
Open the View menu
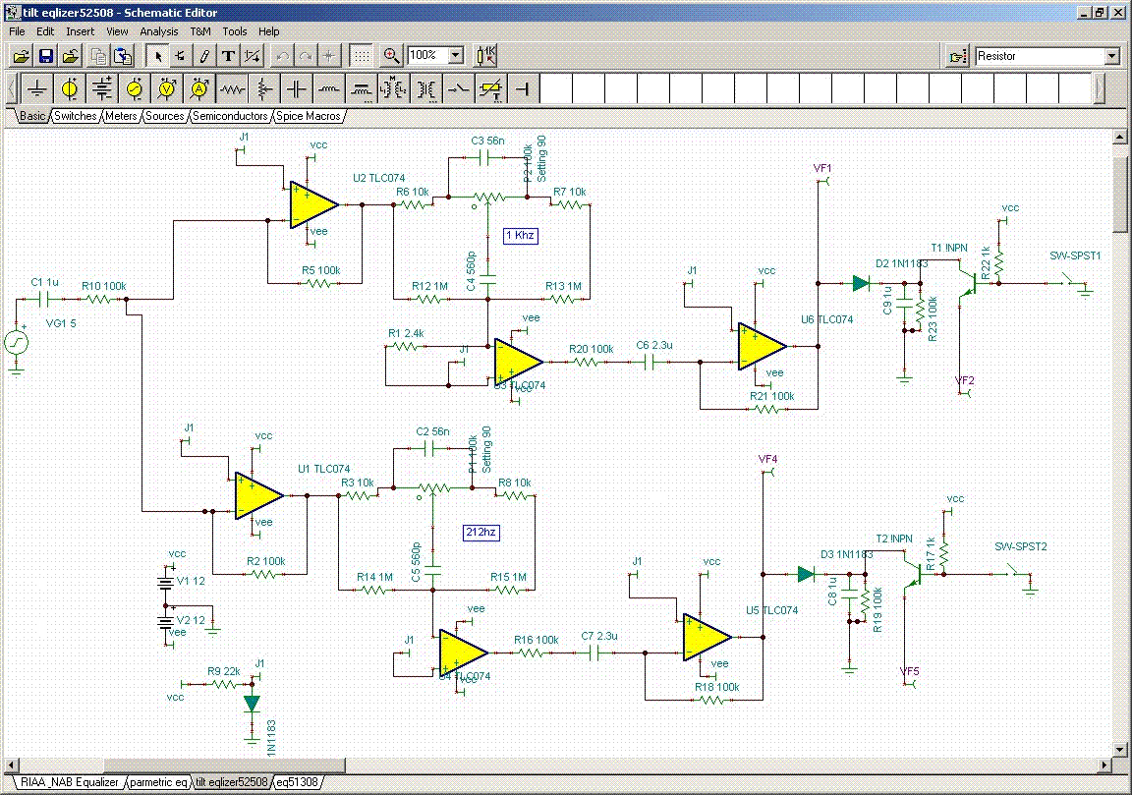[117, 31]
